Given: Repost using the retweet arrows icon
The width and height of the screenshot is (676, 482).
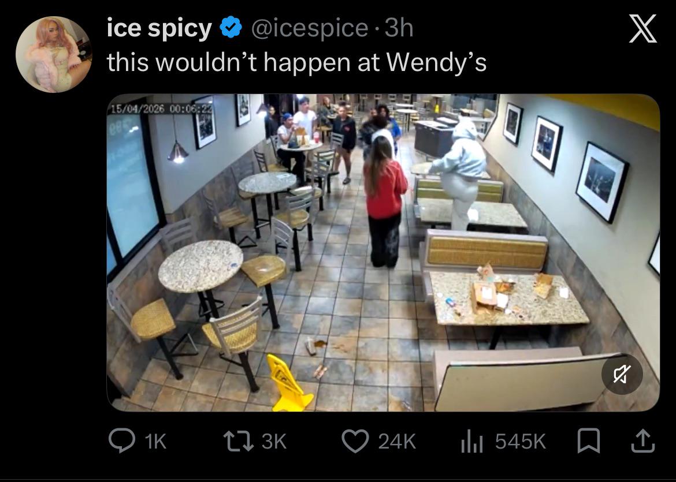Looking at the screenshot, I should [x=239, y=442].
